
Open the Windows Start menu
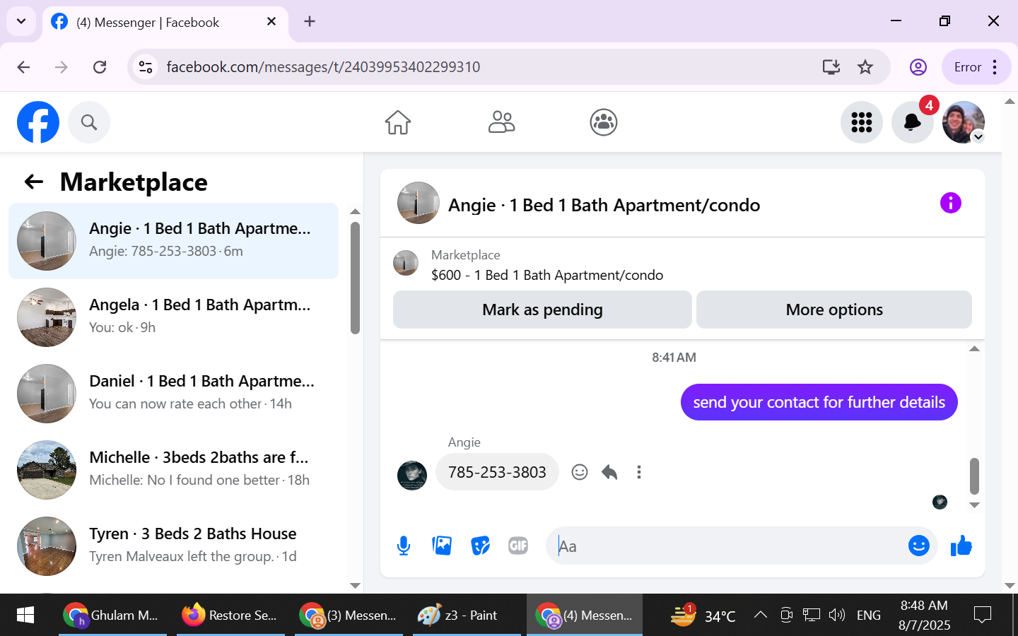click(x=25, y=615)
